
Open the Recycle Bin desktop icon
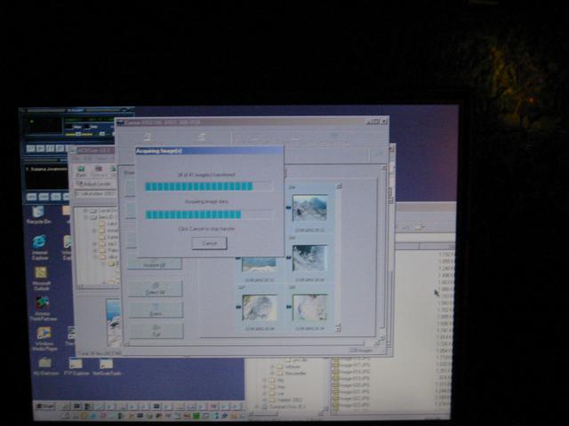37,211
